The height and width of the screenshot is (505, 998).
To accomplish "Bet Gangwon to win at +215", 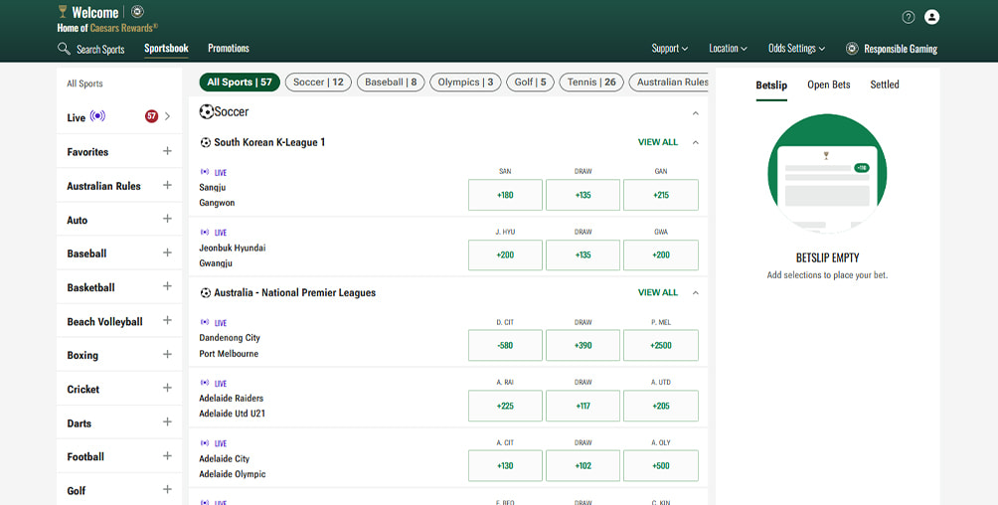I will click(x=661, y=195).
